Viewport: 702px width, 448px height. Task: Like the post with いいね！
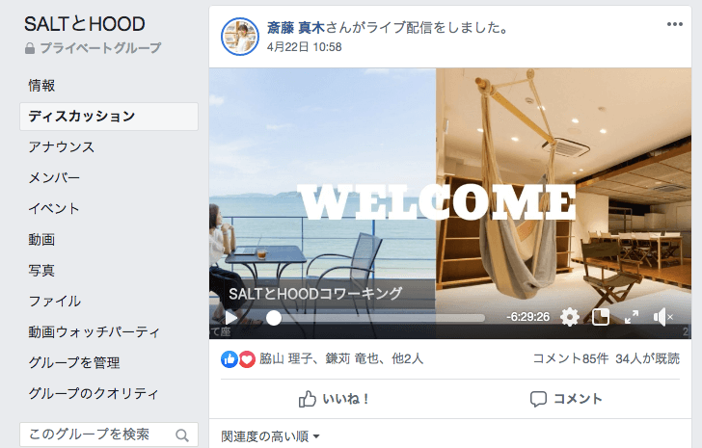tap(334, 399)
